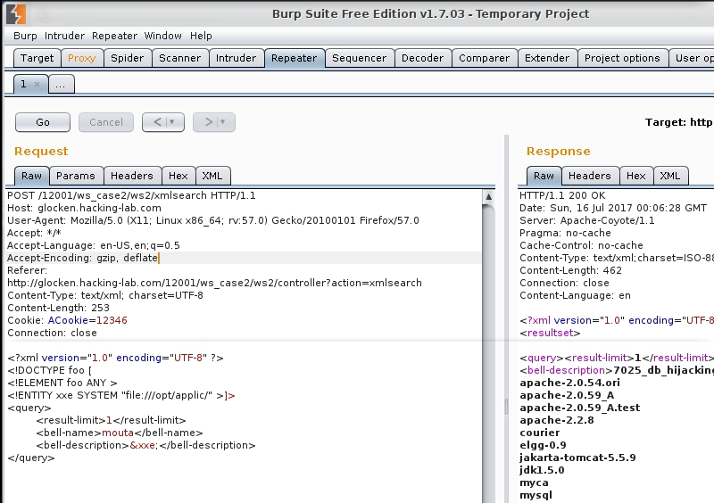714x503 pixels.
Task: Send the request with Go
Action: [x=43, y=122]
